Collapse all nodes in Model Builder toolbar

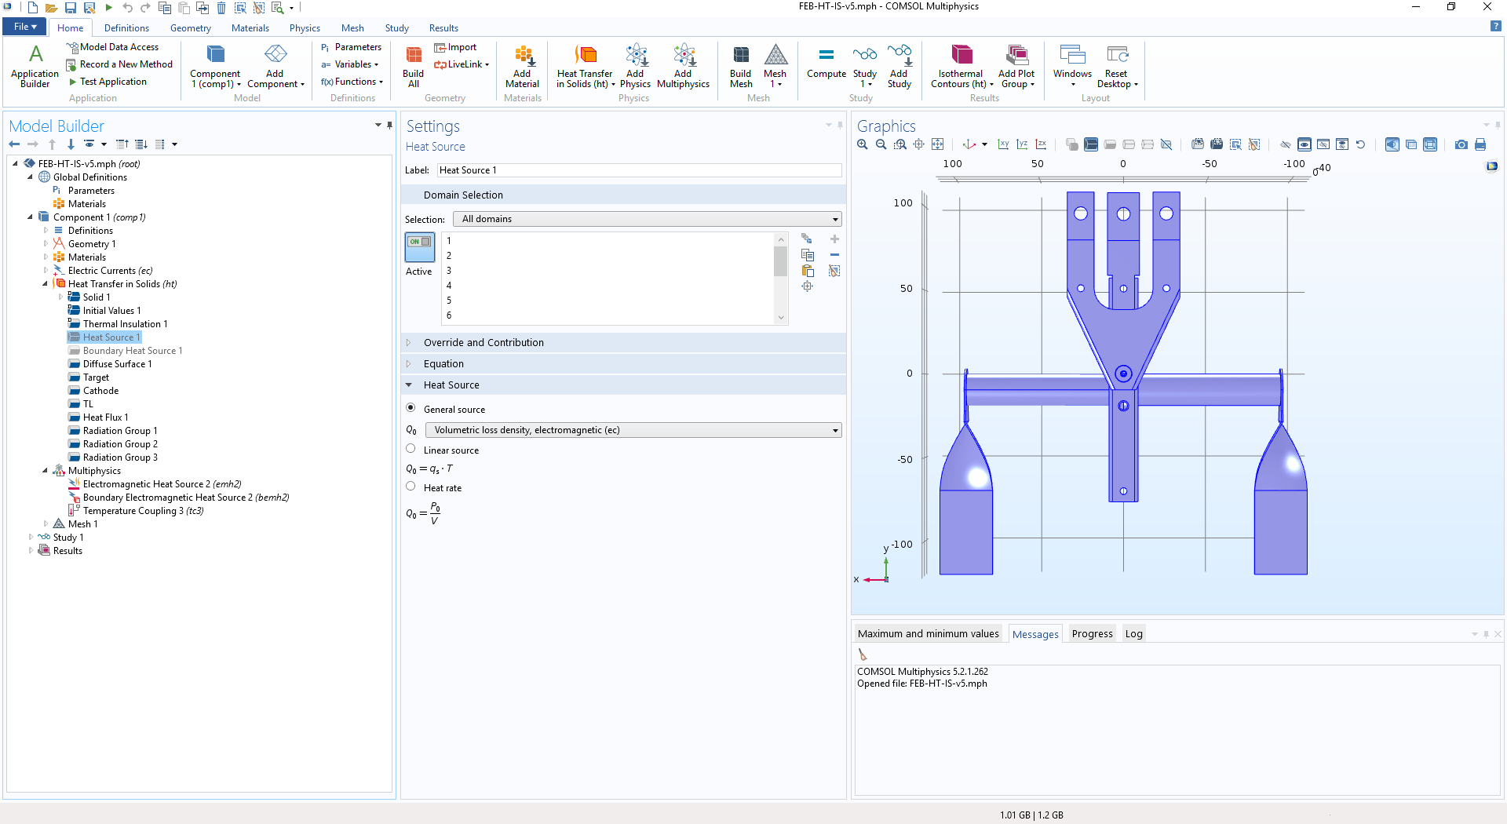(122, 144)
